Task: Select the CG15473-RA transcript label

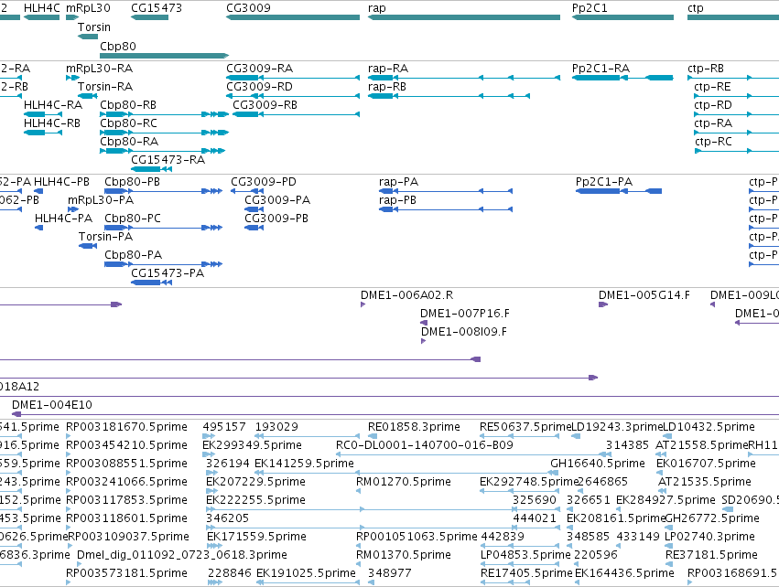Action: 168,159
